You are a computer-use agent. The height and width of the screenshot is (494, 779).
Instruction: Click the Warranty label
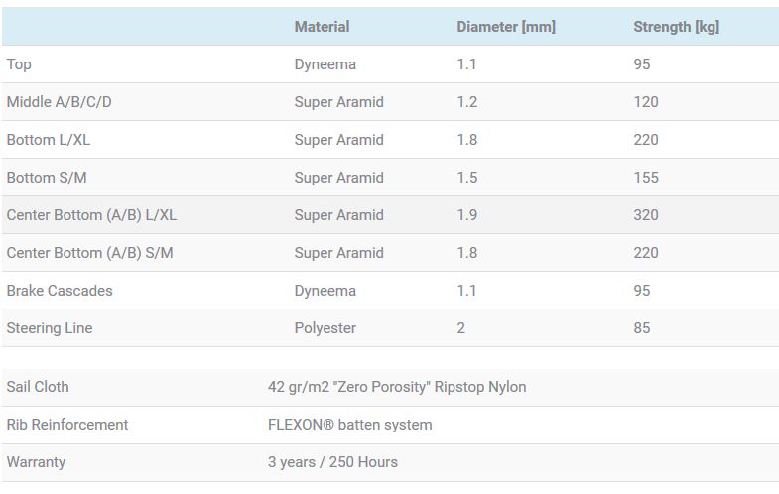pos(36,462)
